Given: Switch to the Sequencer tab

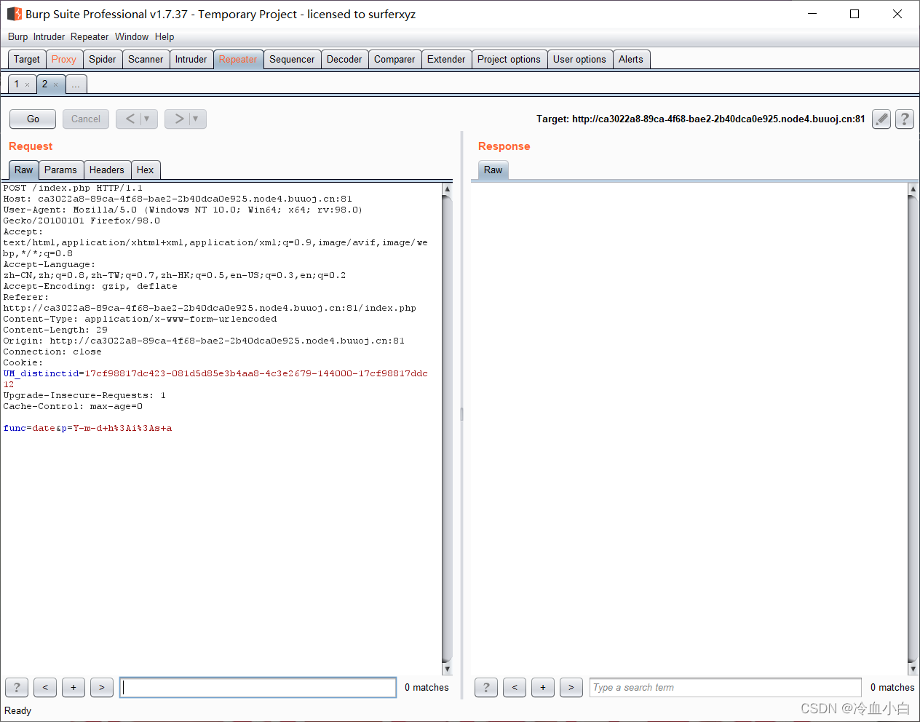Looking at the screenshot, I should coord(292,60).
